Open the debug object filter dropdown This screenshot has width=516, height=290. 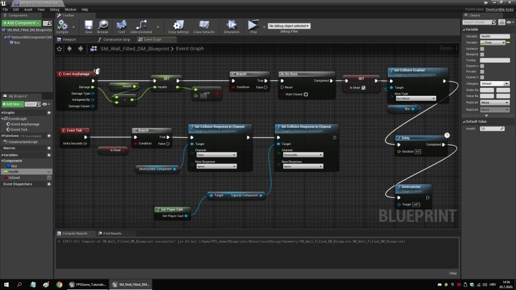click(x=289, y=26)
